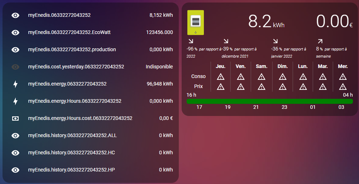Click the 04 h end time label
The height and width of the screenshot is (184, 359).
tap(348, 95)
